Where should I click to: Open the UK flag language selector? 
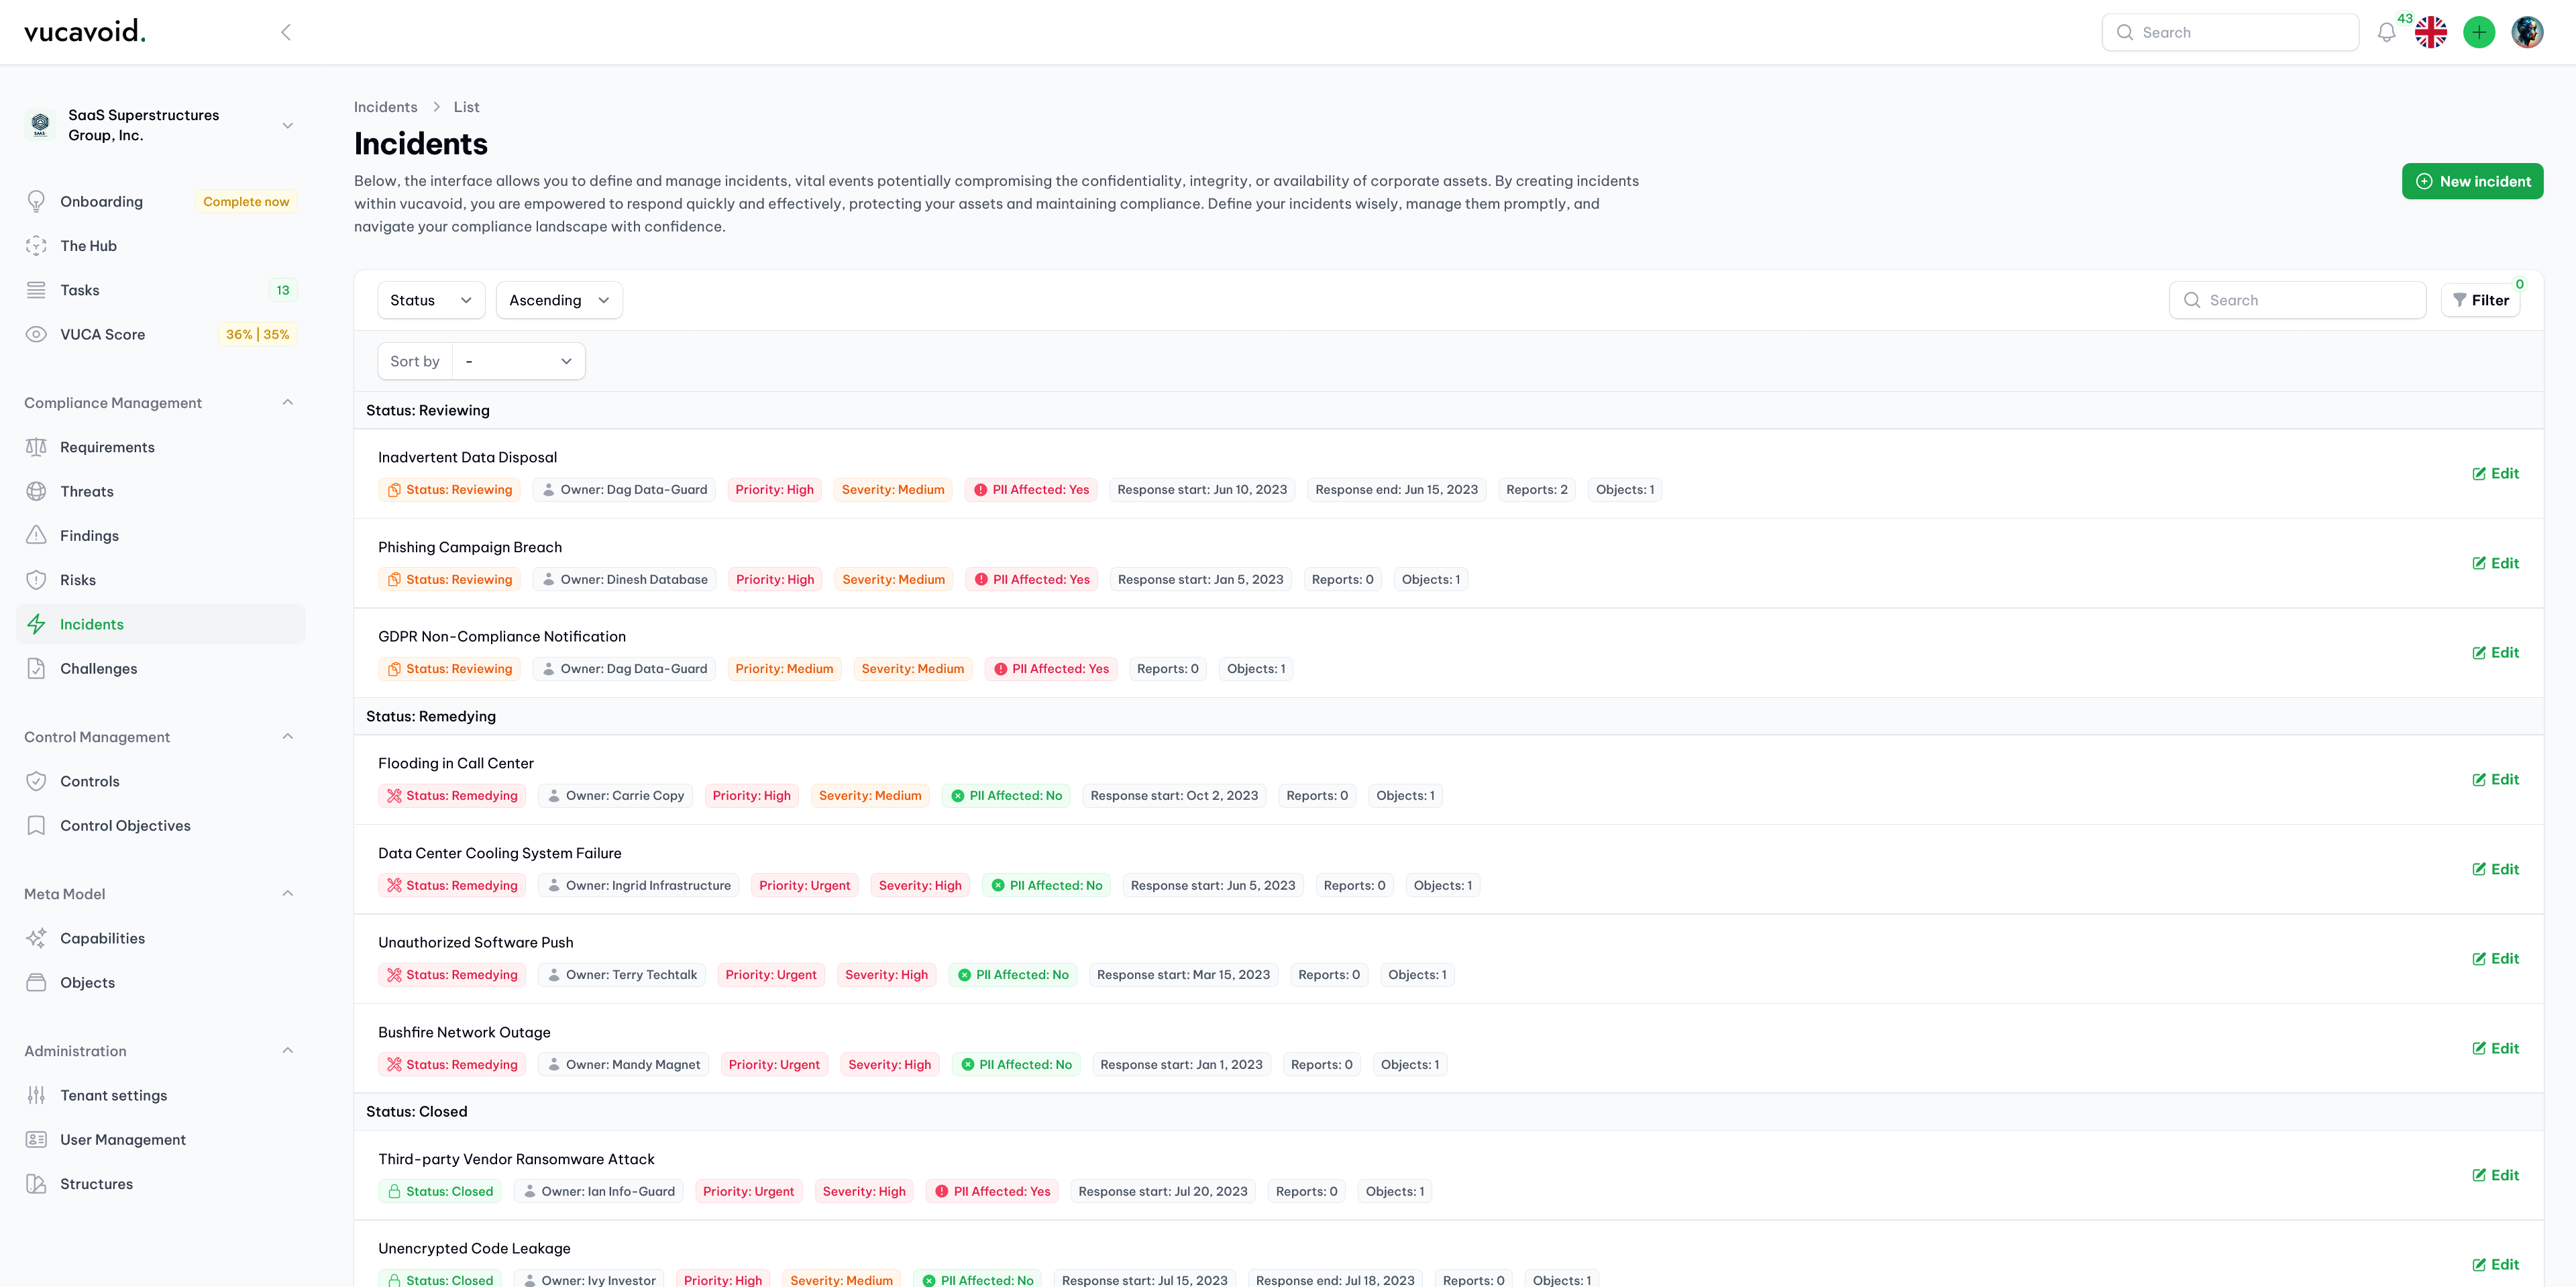2431,33
